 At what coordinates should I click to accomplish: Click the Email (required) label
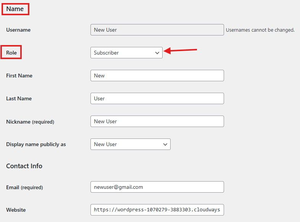point(24,187)
